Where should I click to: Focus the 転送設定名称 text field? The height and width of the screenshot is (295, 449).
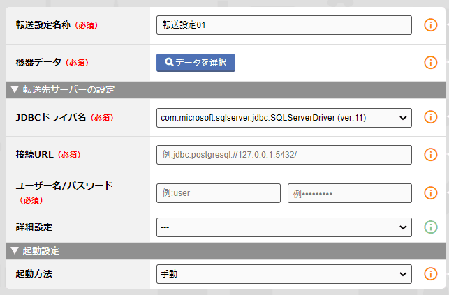coord(284,25)
